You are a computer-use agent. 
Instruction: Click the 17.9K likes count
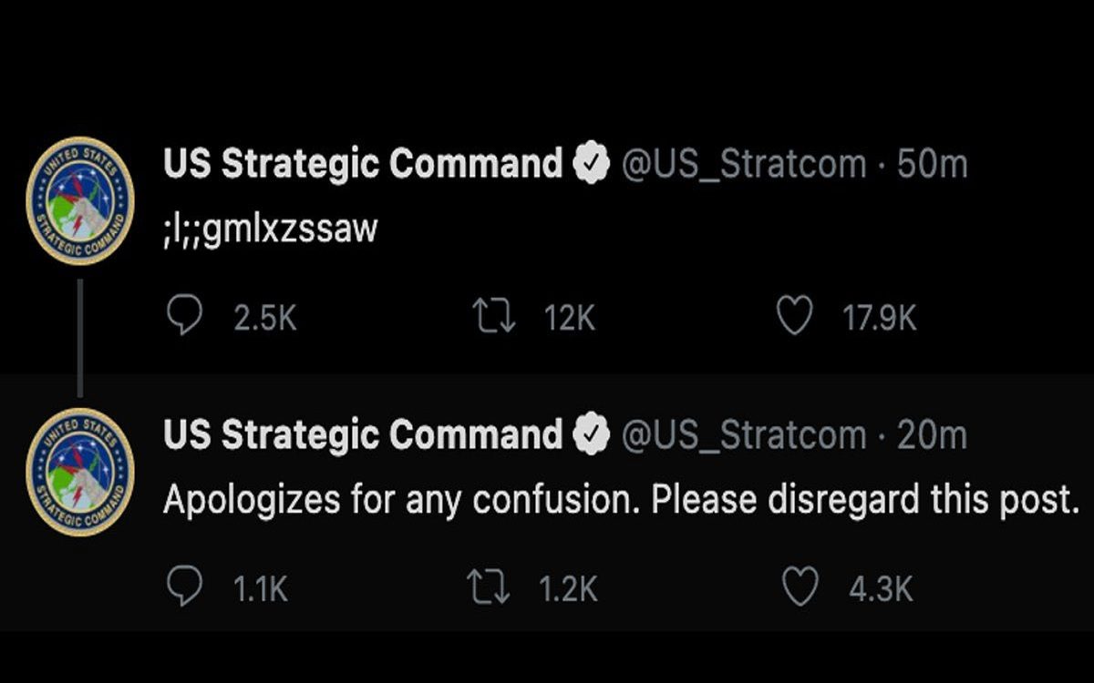coord(880,318)
